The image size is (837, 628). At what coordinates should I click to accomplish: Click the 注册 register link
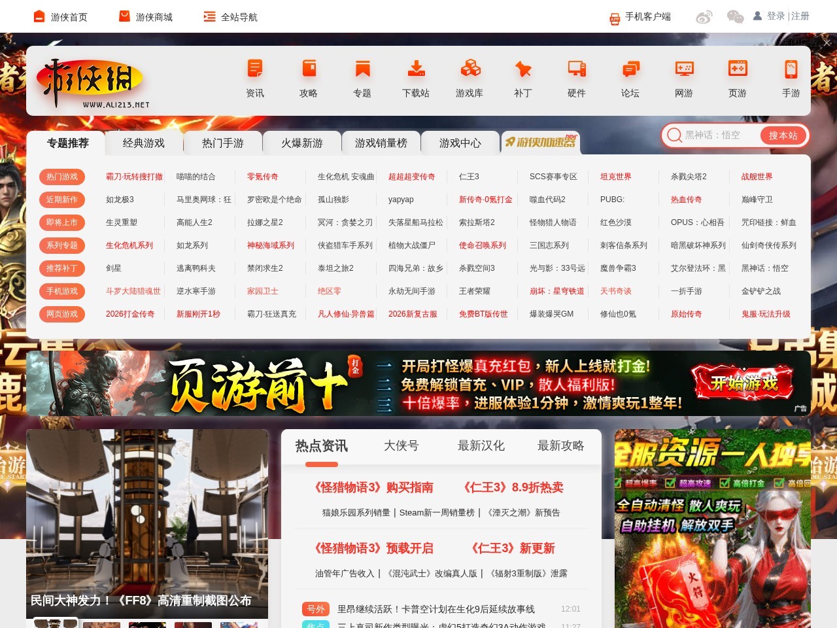click(x=799, y=16)
